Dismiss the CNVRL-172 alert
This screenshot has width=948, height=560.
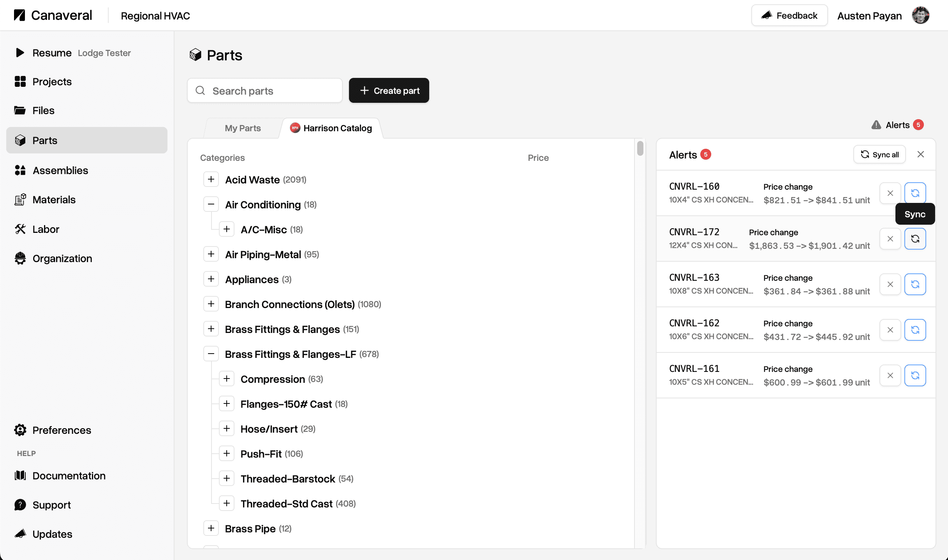[890, 239]
